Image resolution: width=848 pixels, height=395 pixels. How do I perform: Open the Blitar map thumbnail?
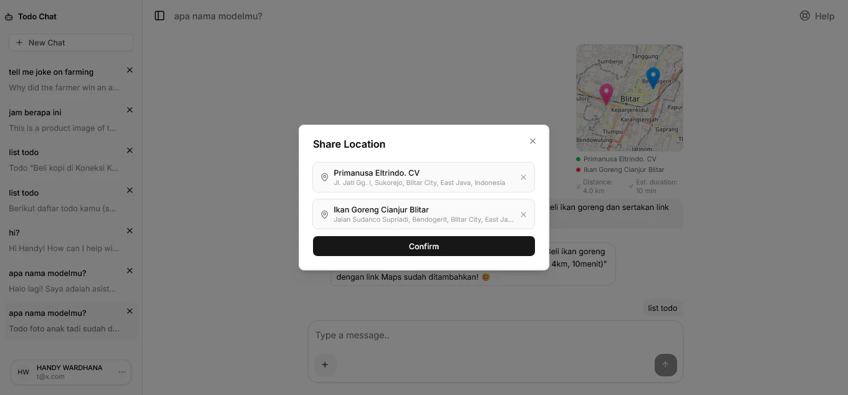click(x=630, y=98)
